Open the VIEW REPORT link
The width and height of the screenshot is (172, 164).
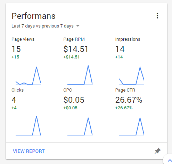click(x=29, y=151)
